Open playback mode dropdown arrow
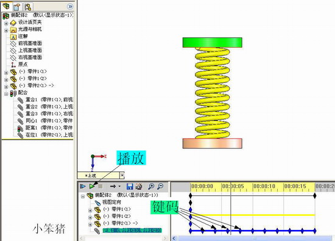 (x=119, y=186)
